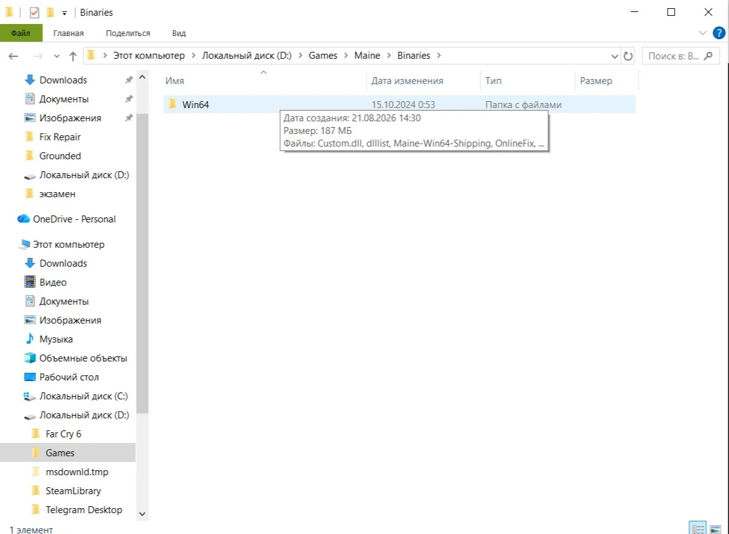Click Локальный диск (D:) breadcrumb
Screen dimensions: 729x534
[x=247, y=56]
